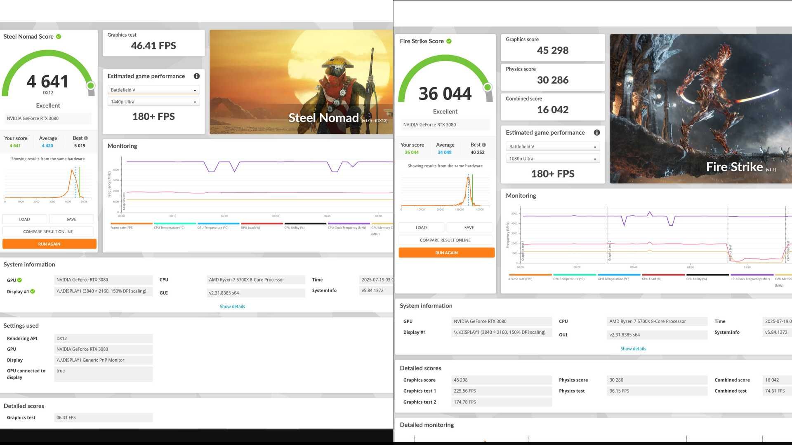Click COMPARE RESULT ONLINE in Steel Nomad window
792x445 pixels.
[48, 232]
